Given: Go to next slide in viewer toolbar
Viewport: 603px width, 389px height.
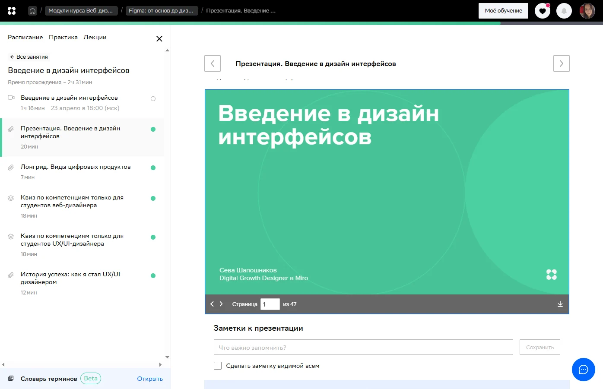Looking at the screenshot, I should click(x=221, y=304).
